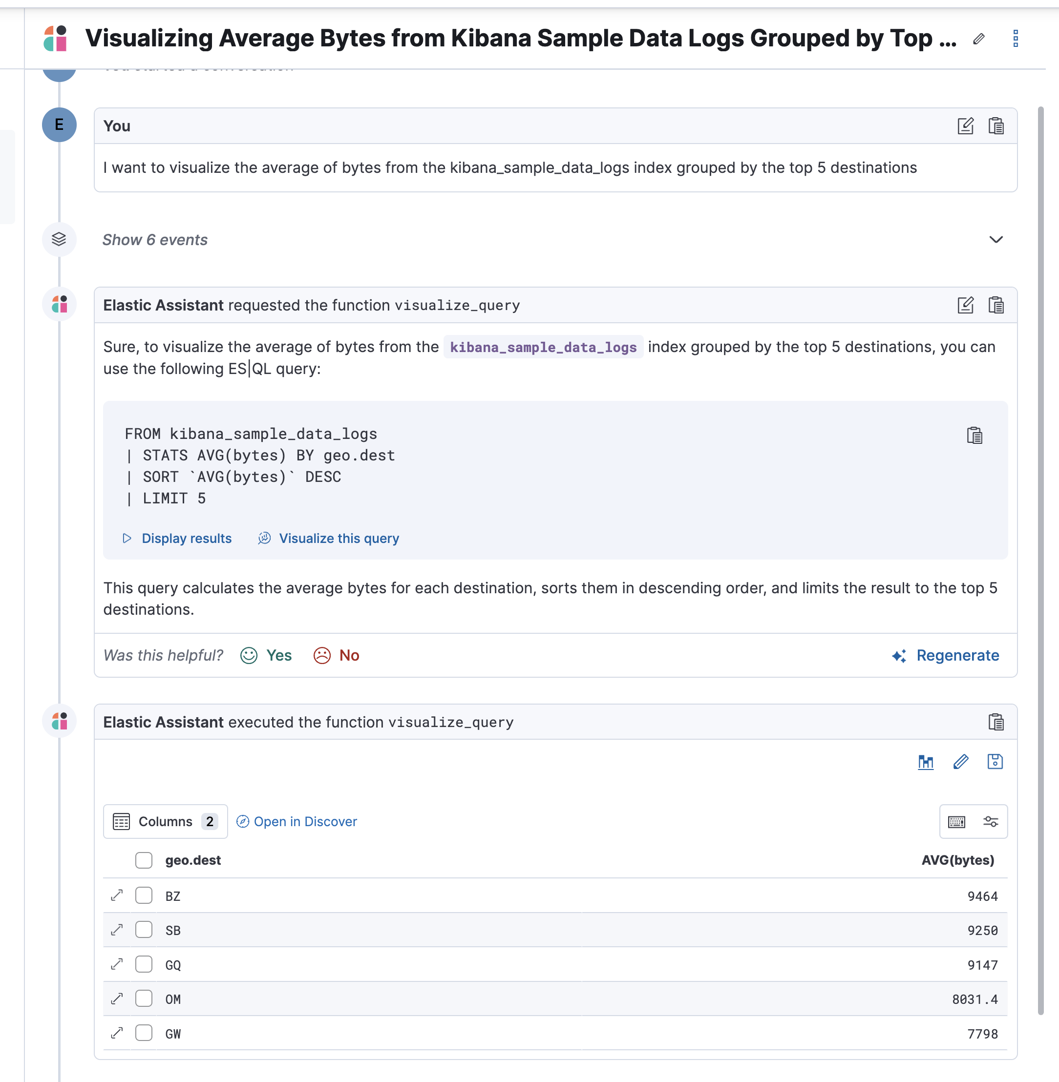Save the visualization with save icon
The width and height of the screenshot is (1059, 1082).
pyautogui.click(x=995, y=762)
